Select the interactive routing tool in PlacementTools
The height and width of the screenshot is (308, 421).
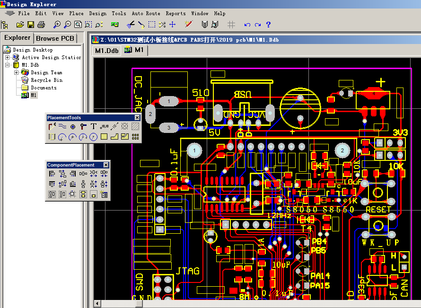coord(52,126)
